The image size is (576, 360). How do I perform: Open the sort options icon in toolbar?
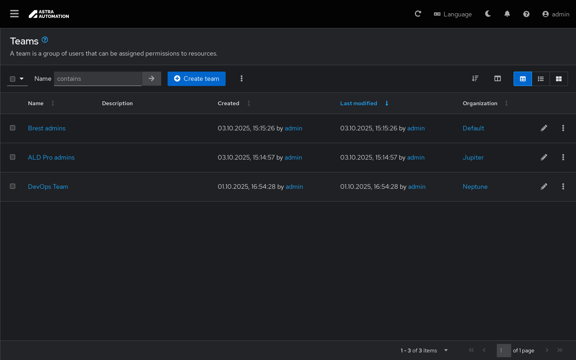pyautogui.click(x=475, y=79)
